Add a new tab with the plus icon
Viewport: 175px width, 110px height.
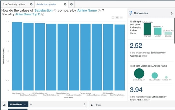coord(72,4)
